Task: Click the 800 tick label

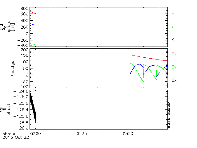Action: point(25,9)
